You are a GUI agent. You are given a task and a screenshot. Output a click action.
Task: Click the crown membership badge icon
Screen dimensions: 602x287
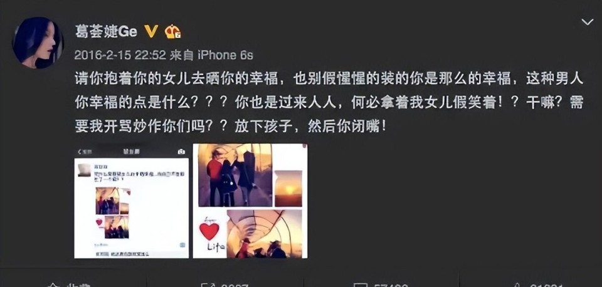tap(172, 32)
